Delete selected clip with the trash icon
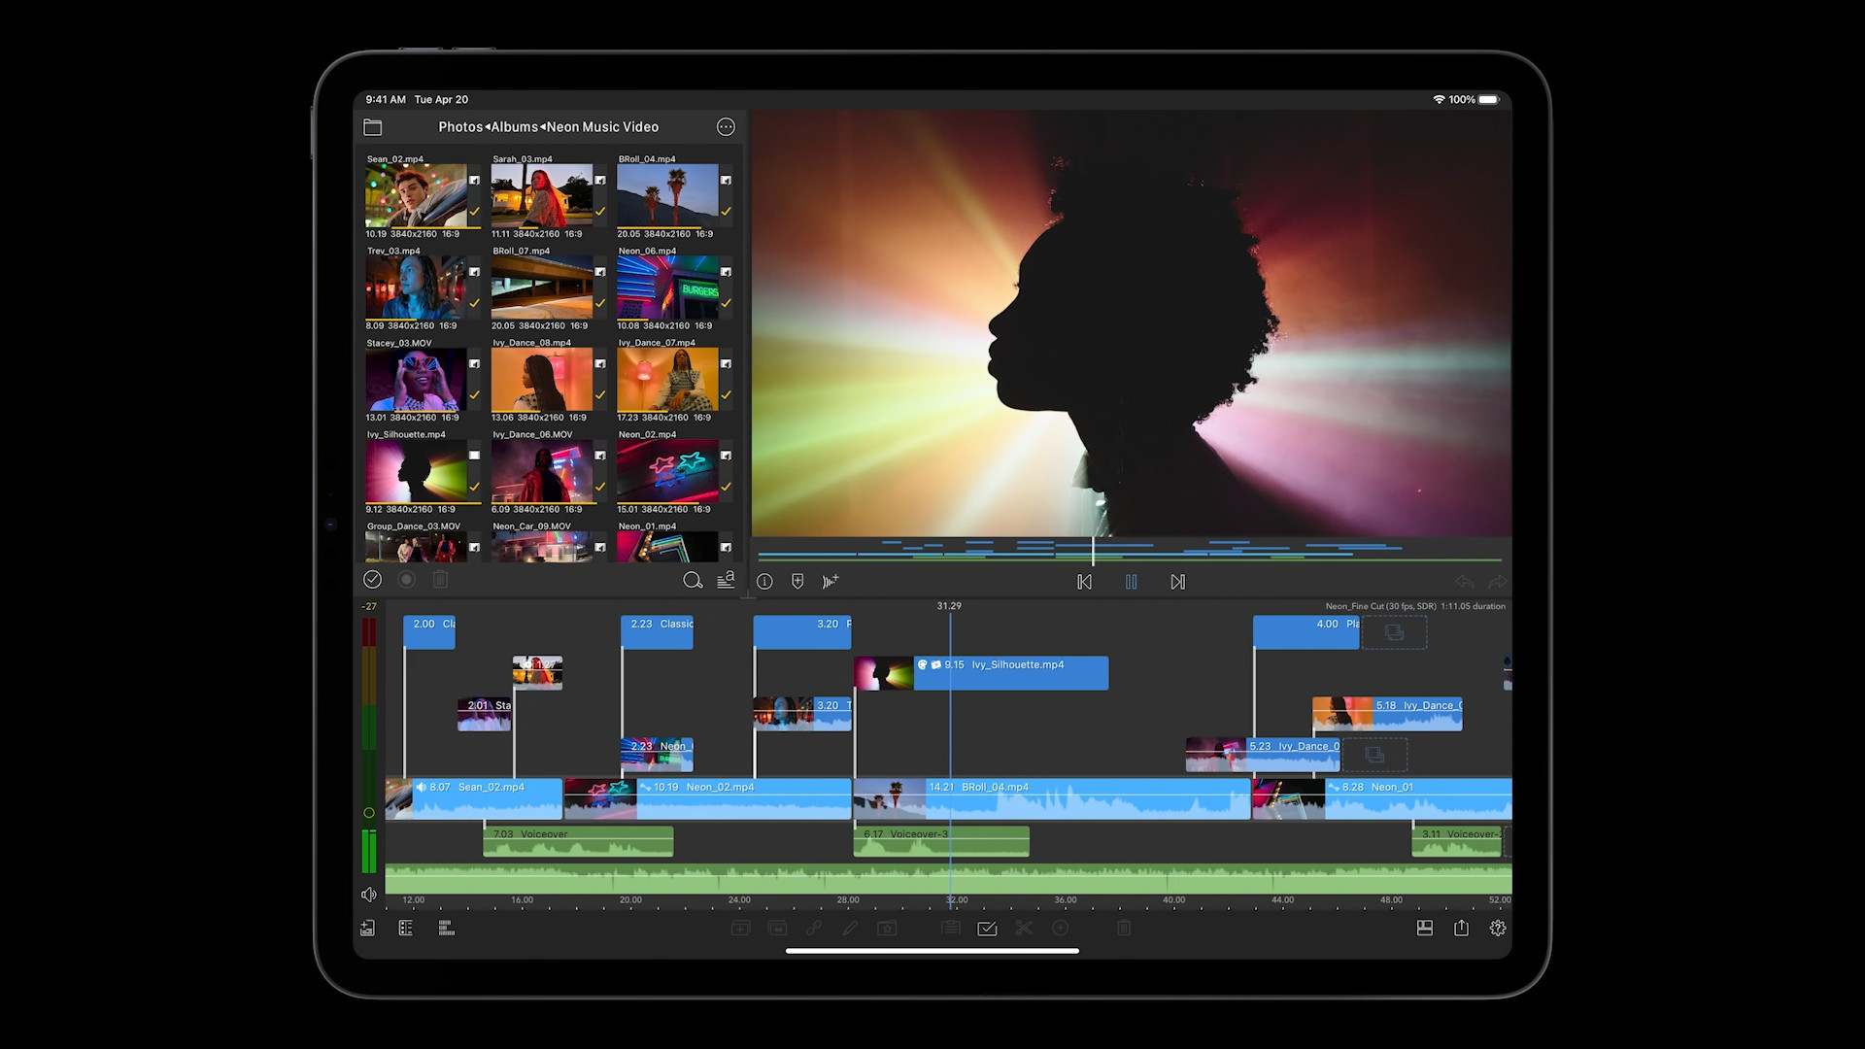Viewport: 1865px width, 1049px height. 1123,929
